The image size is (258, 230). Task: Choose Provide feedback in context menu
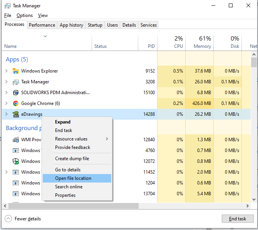[77, 147]
